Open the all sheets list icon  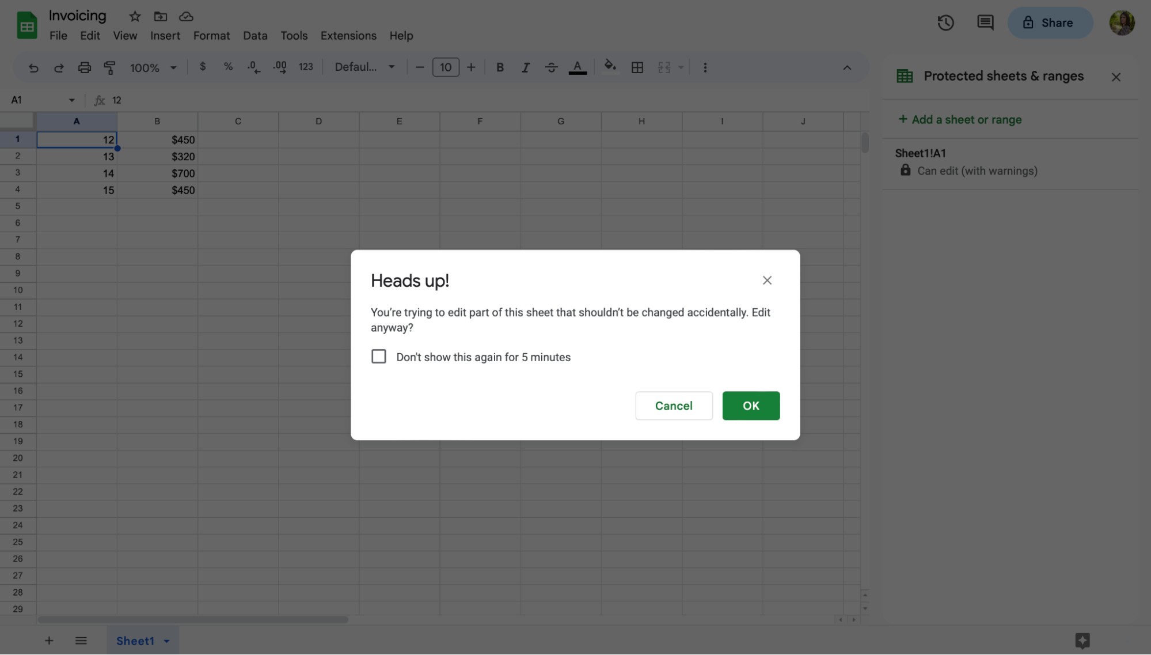pos(81,641)
